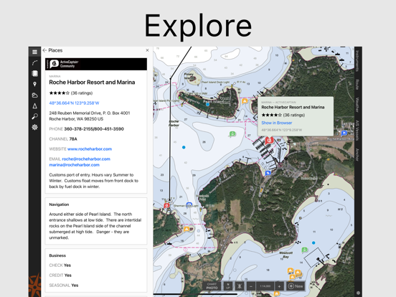Select the blue marker below the marina docks
396x297 pixels.
[268, 173]
